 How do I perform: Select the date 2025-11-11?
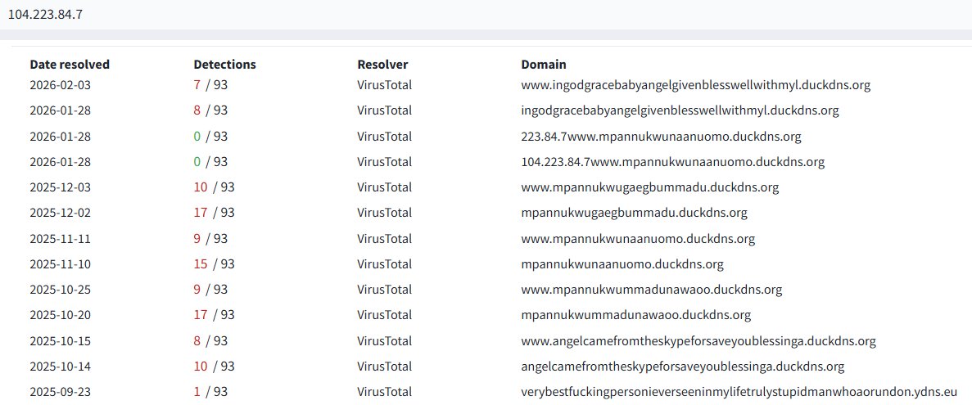point(60,238)
